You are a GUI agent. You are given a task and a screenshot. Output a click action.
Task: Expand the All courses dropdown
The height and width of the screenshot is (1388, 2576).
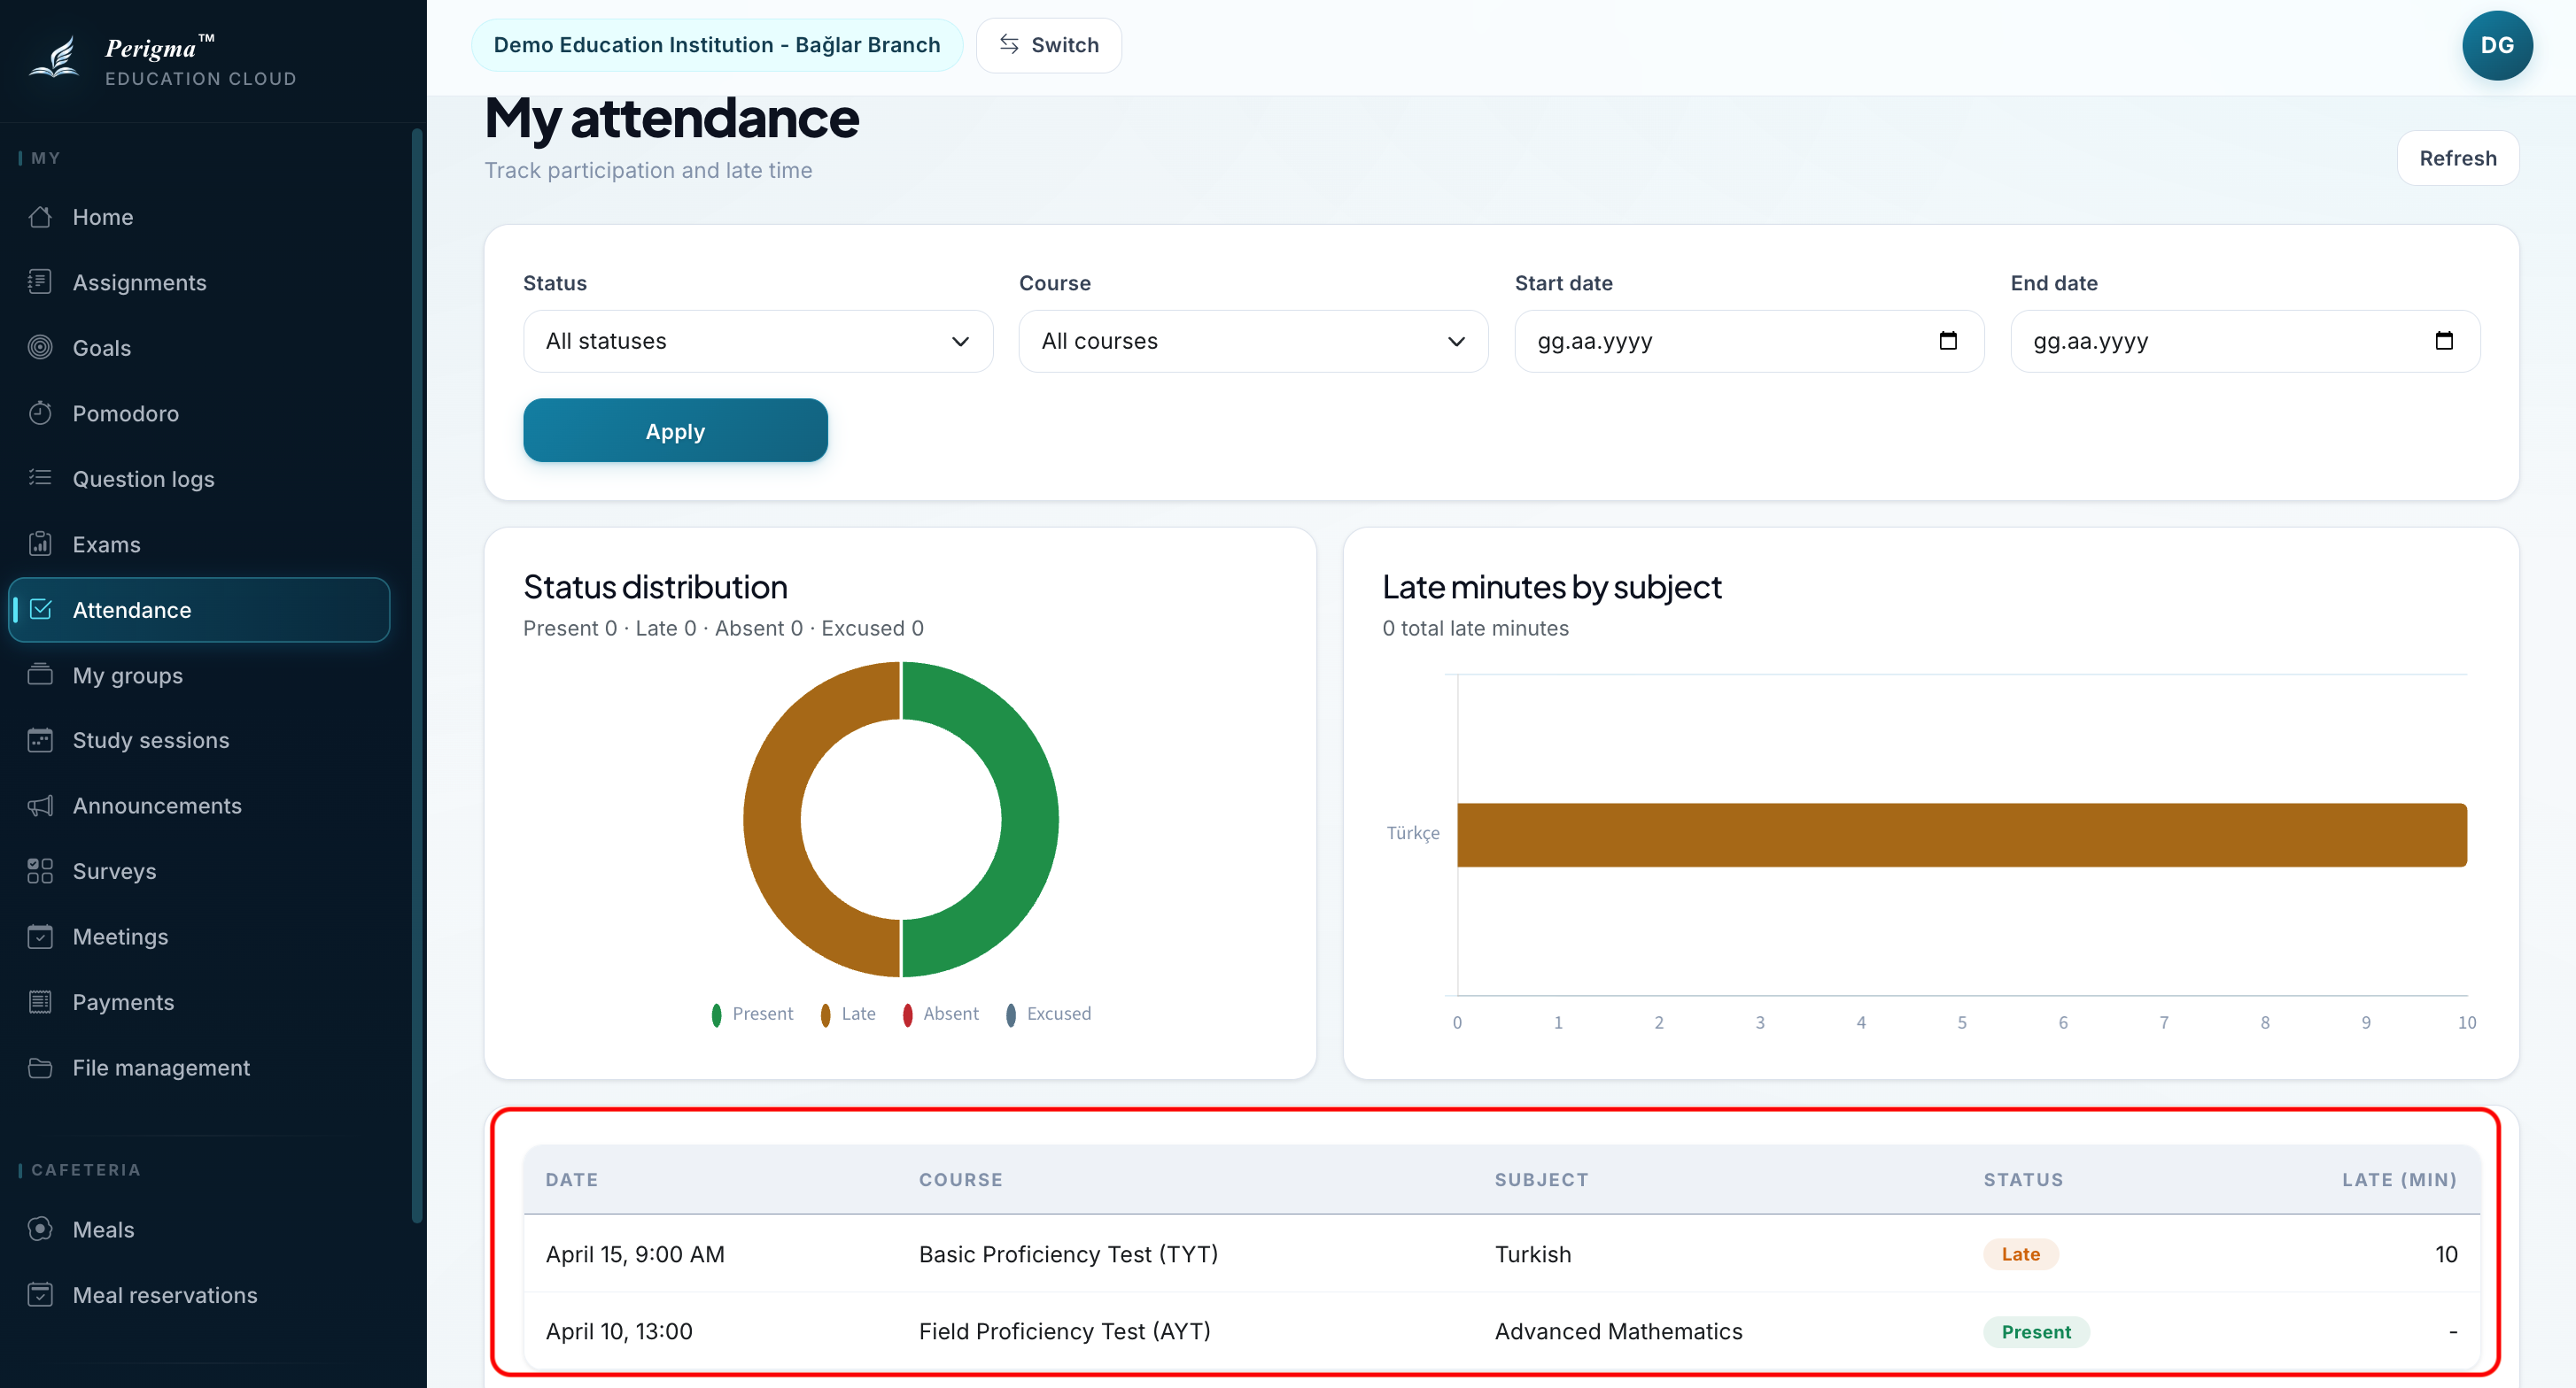point(1253,341)
